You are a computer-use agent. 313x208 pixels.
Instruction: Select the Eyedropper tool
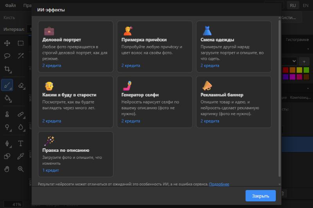click(x=21, y=156)
